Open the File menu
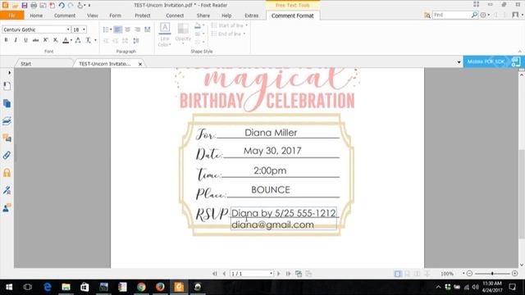Image resolution: width=525 pixels, height=295 pixels. click(x=11, y=16)
